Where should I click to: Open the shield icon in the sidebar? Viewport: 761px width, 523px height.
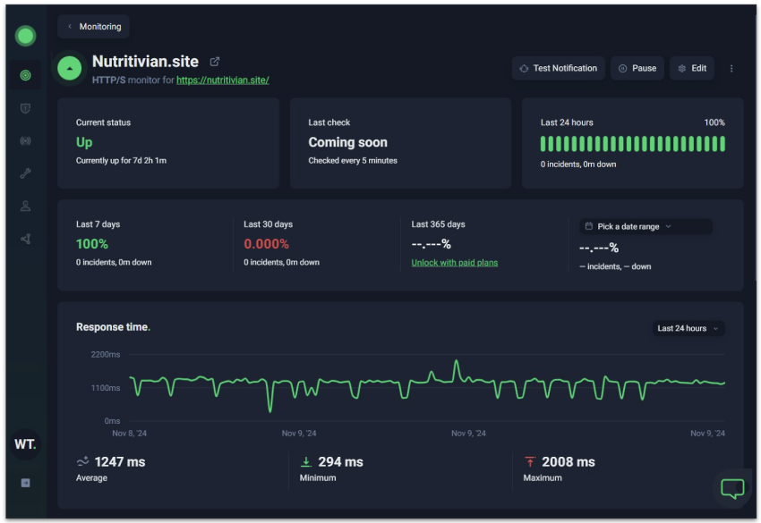(25, 108)
